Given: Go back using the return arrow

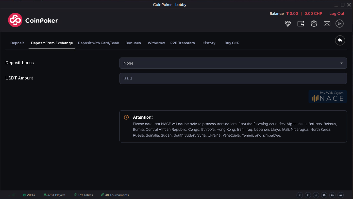Looking at the screenshot, I should point(340,40).
